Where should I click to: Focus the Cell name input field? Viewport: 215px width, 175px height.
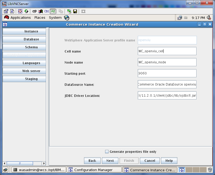pos(167,51)
